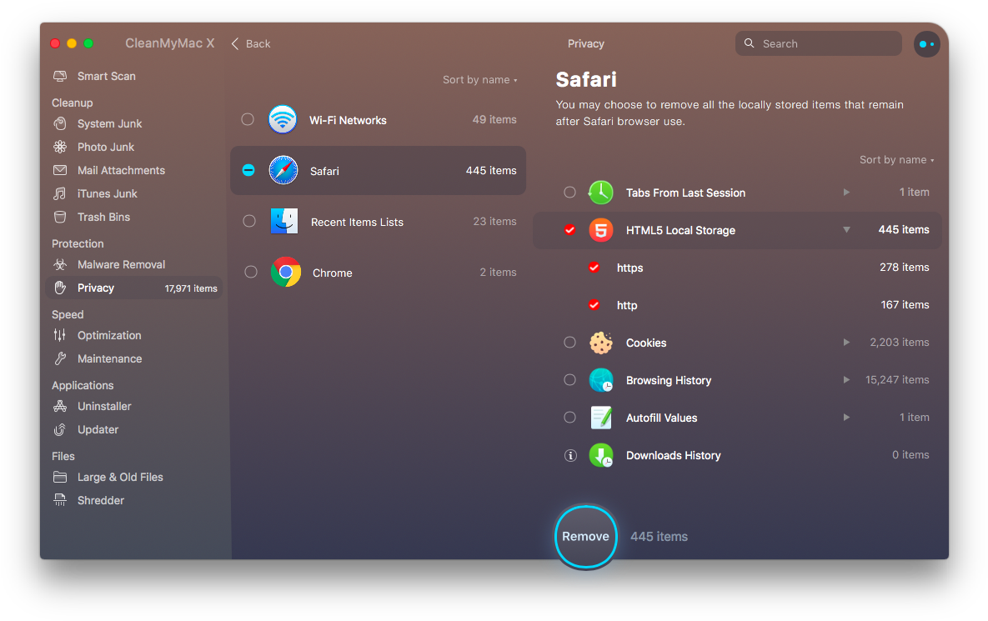The height and width of the screenshot is (621, 988).
Task: Click the "2,203 items" Cookies count
Action: point(899,342)
